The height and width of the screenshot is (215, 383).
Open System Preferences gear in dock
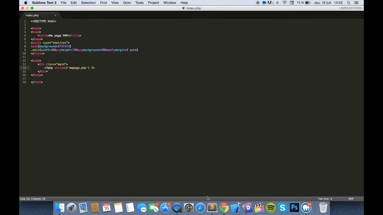click(189, 208)
